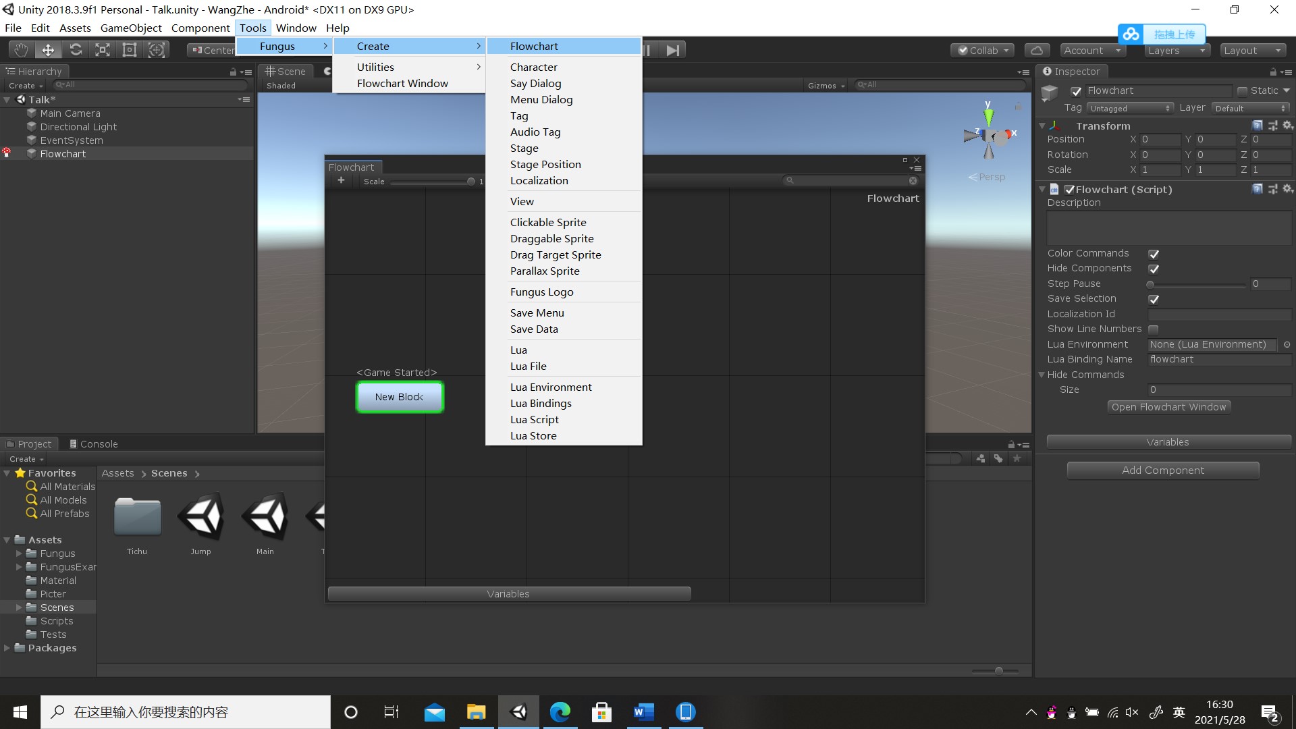Enable the Show Line Numbers checkbox
Screen dimensions: 1296x729
tap(1154, 329)
